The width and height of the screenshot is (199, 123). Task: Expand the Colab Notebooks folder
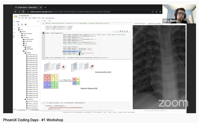(x=20, y=34)
